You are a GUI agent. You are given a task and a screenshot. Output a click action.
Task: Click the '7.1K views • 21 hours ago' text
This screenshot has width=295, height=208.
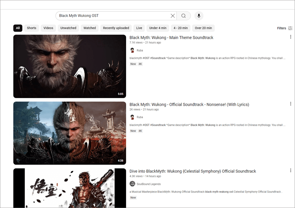click(x=145, y=43)
